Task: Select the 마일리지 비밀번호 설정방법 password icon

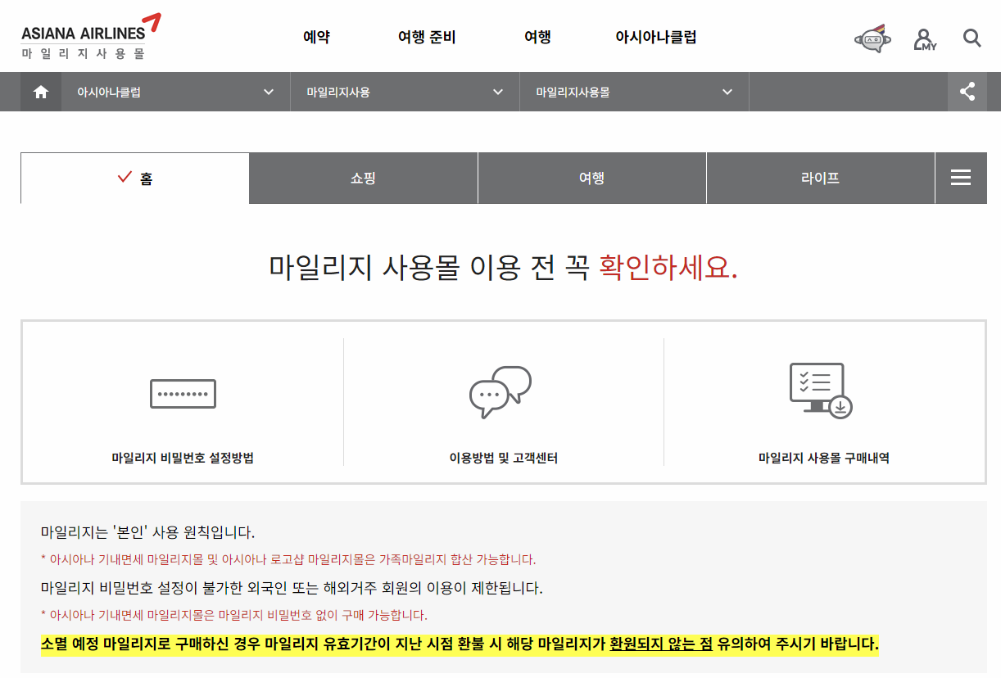Action: (182, 393)
